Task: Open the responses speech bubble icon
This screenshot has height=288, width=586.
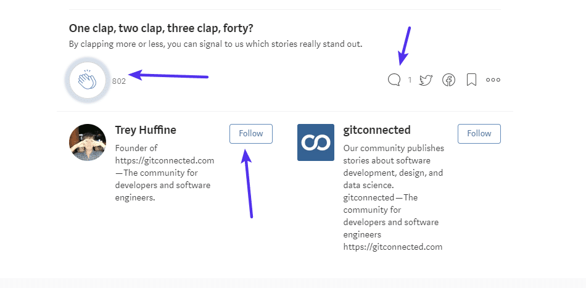Action: click(394, 80)
